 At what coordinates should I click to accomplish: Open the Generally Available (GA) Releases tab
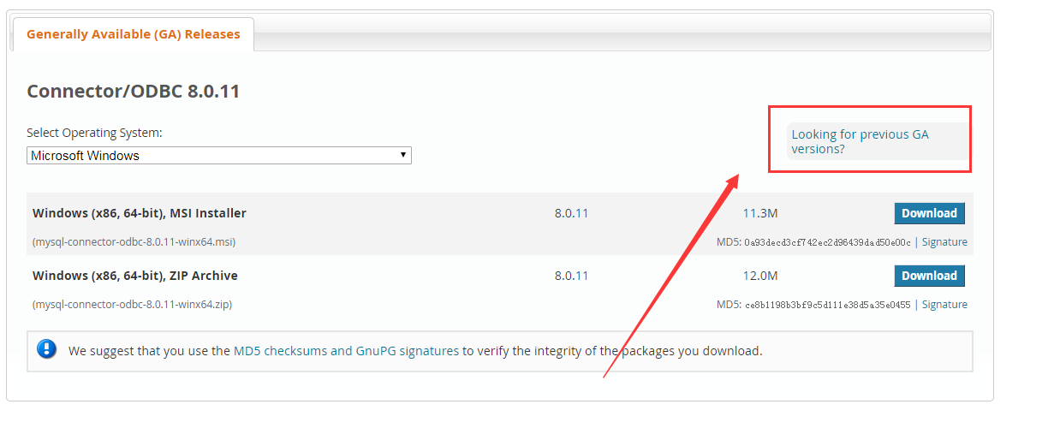pyautogui.click(x=133, y=34)
